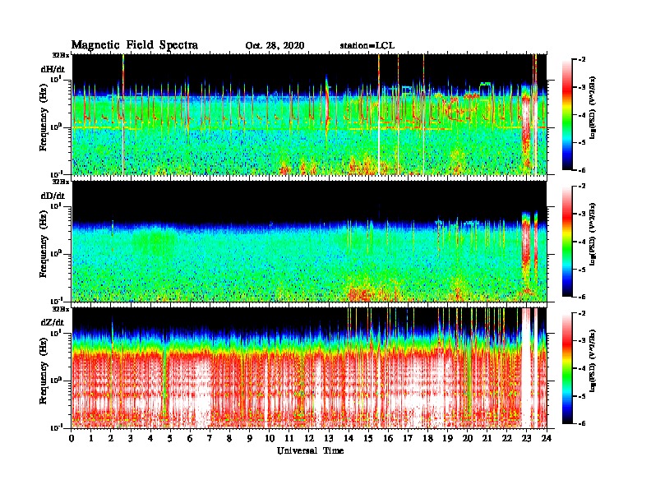Click hour tick label 5 on time axis

170,438
